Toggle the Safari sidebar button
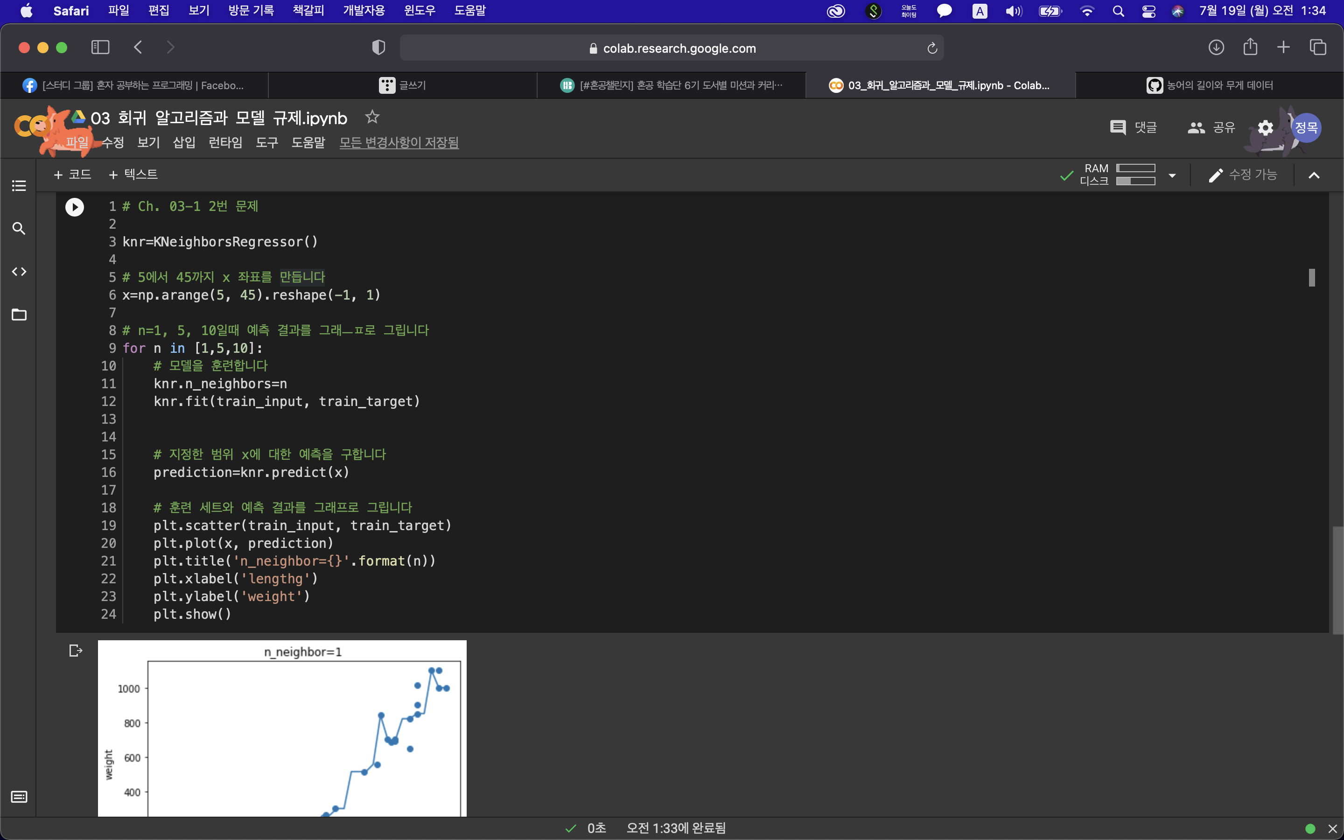This screenshot has width=1344, height=840. pyautogui.click(x=100, y=47)
